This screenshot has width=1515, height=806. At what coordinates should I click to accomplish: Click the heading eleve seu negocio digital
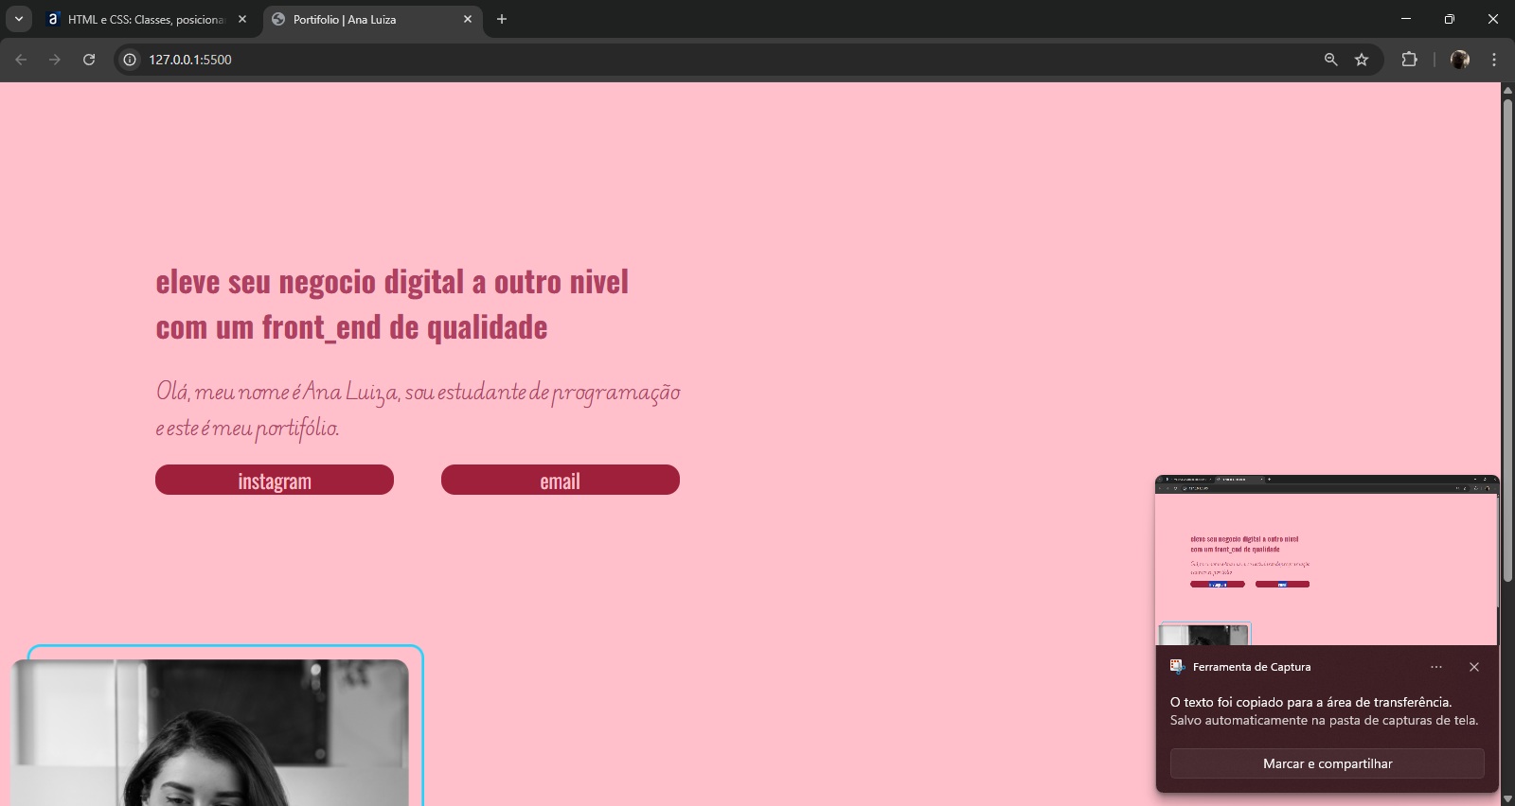point(392,305)
